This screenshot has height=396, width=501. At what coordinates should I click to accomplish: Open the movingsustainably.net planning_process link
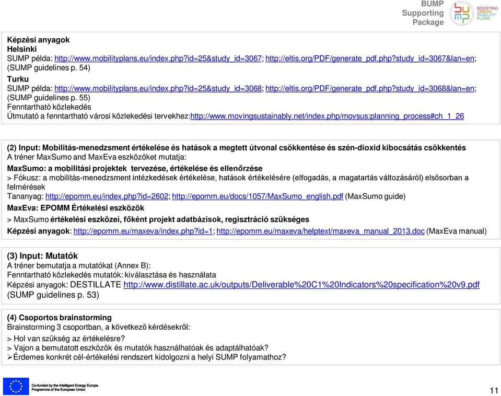pyautogui.click(x=327, y=116)
